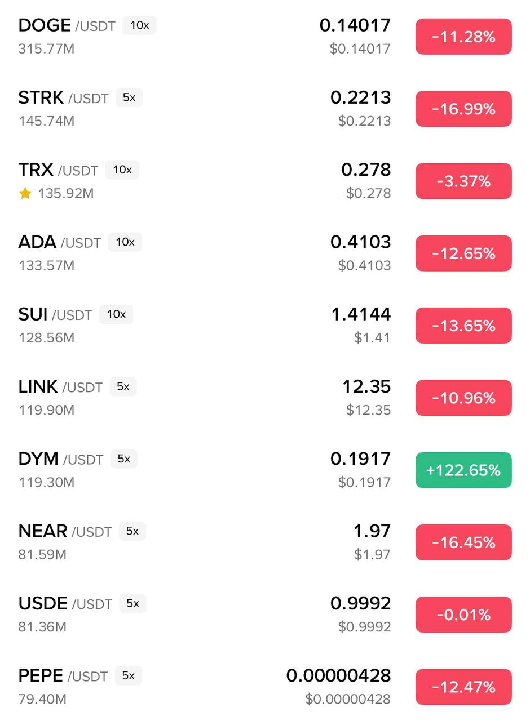Click the yellow favorite star beside TRX

[x=25, y=194]
